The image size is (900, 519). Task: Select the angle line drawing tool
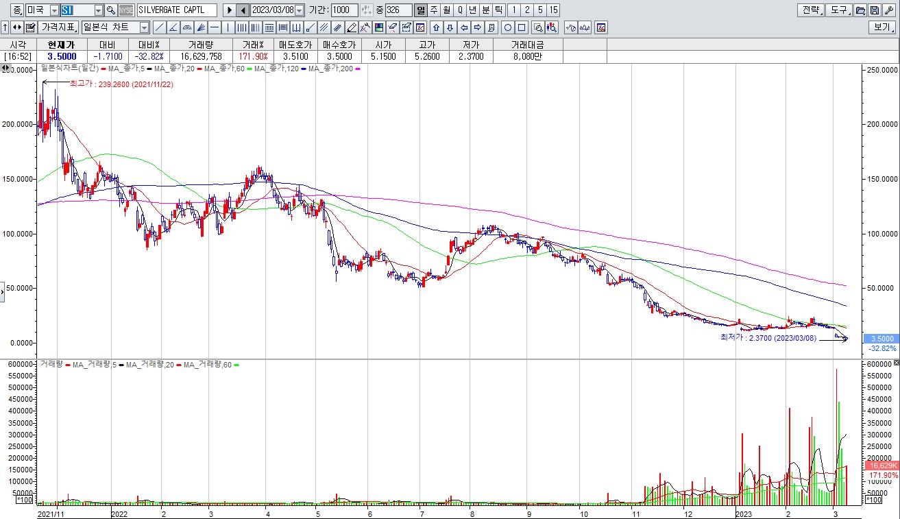tap(173, 27)
